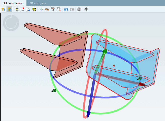The width and height of the screenshot is (165, 121).
Task: Click the green gem marker near the red arrow
Action: (139, 78)
